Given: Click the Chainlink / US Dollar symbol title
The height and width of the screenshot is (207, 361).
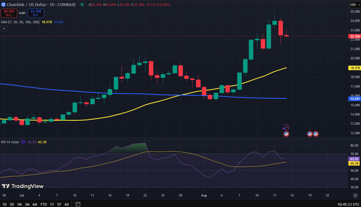Looking at the screenshot, I should pos(41,5).
